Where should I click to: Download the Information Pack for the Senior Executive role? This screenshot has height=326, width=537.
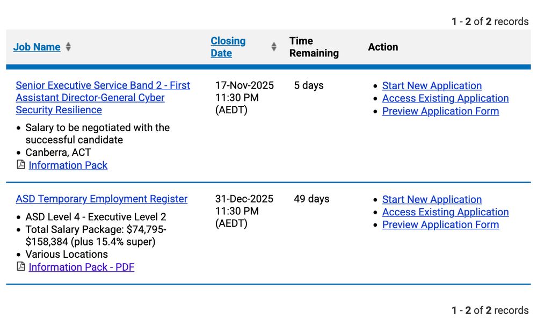click(x=68, y=165)
